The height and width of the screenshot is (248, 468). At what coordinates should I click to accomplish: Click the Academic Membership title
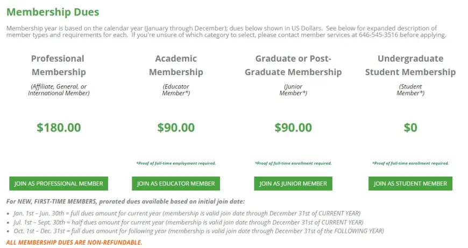[x=176, y=65]
